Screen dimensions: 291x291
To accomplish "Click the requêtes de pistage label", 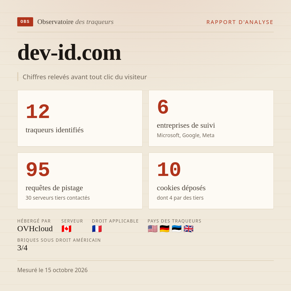I will pyautogui.click(x=54, y=188).
